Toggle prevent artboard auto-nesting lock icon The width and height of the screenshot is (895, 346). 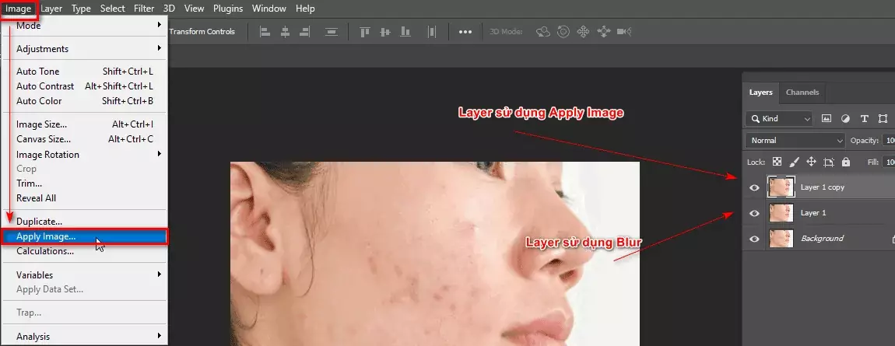tap(829, 162)
